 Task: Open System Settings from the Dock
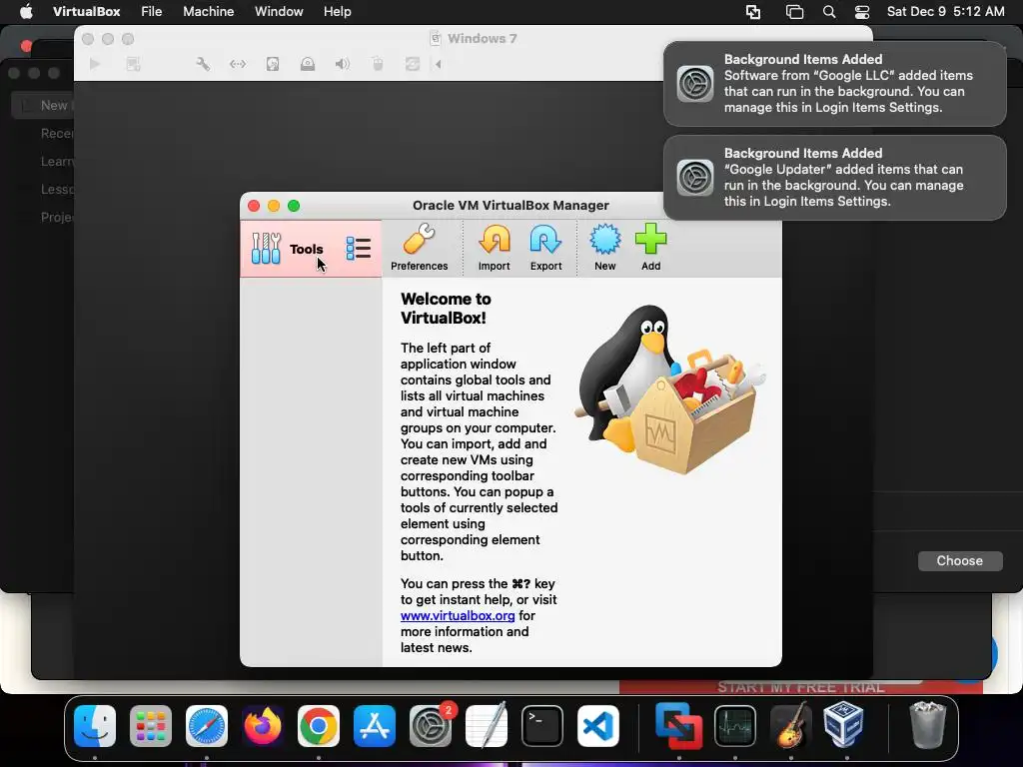pyautogui.click(x=431, y=726)
